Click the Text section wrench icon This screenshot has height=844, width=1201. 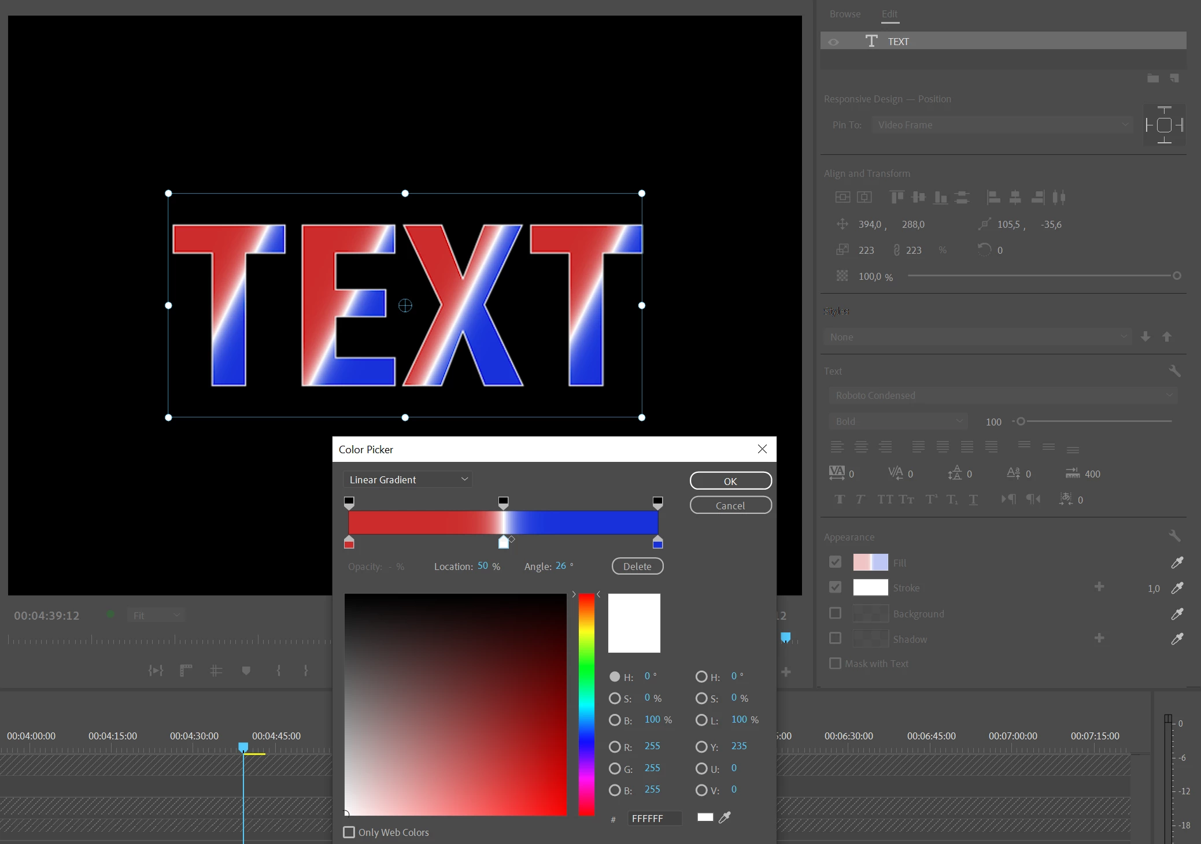pyautogui.click(x=1174, y=371)
